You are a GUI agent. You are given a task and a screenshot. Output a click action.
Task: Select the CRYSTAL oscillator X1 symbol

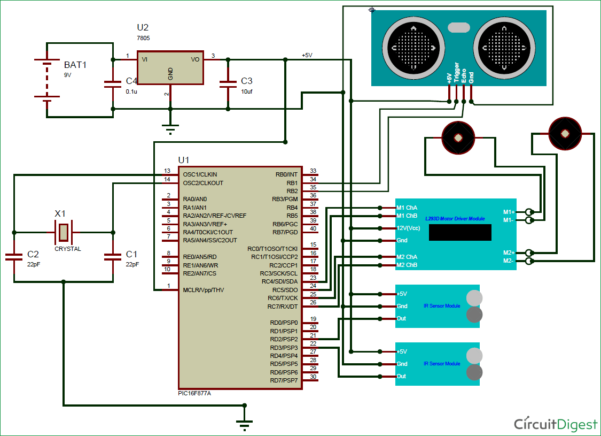(x=64, y=231)
